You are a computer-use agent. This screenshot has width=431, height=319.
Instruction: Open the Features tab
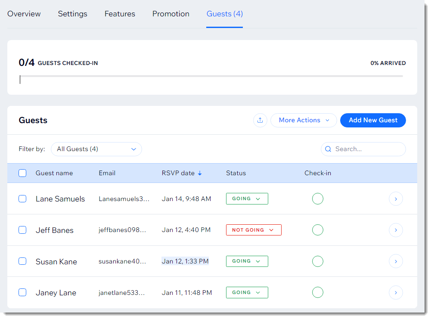tap(120, 14)
